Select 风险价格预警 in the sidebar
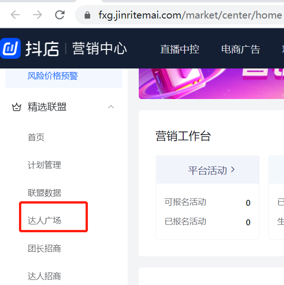The height and width of the screenshot is (285, 284). pyautogui.click(x=53, y=76)
